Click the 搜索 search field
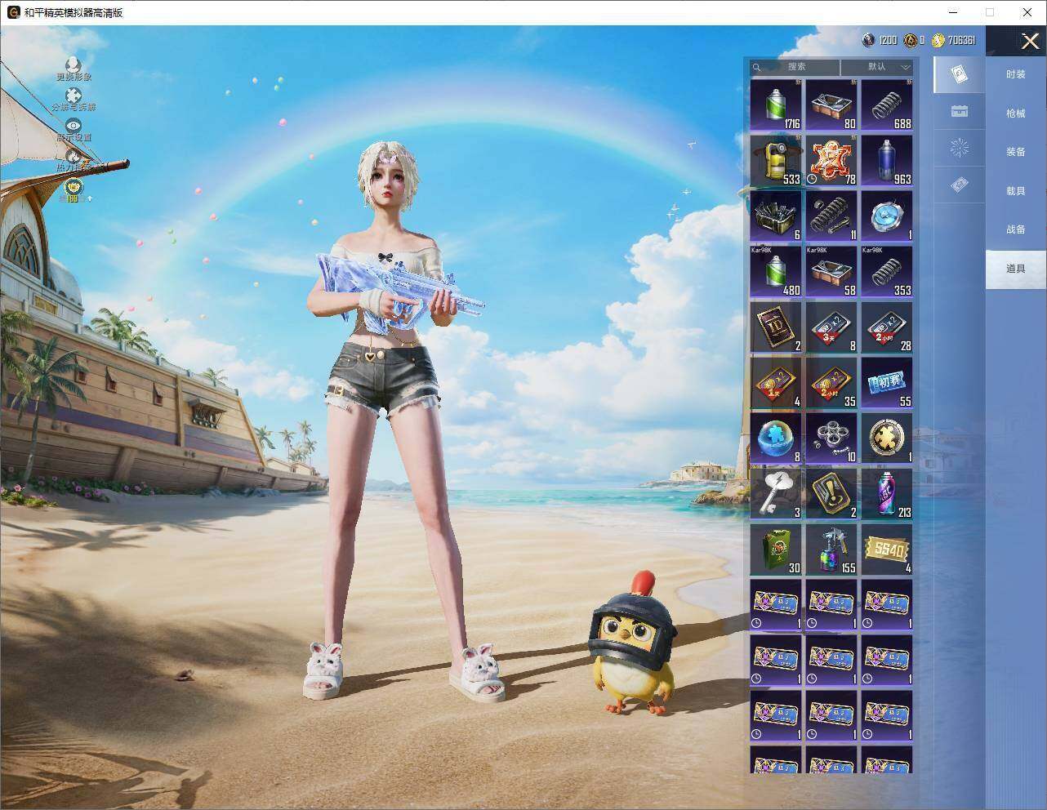The height and width of the screenshot is (810, 1047). click(795, 67)
